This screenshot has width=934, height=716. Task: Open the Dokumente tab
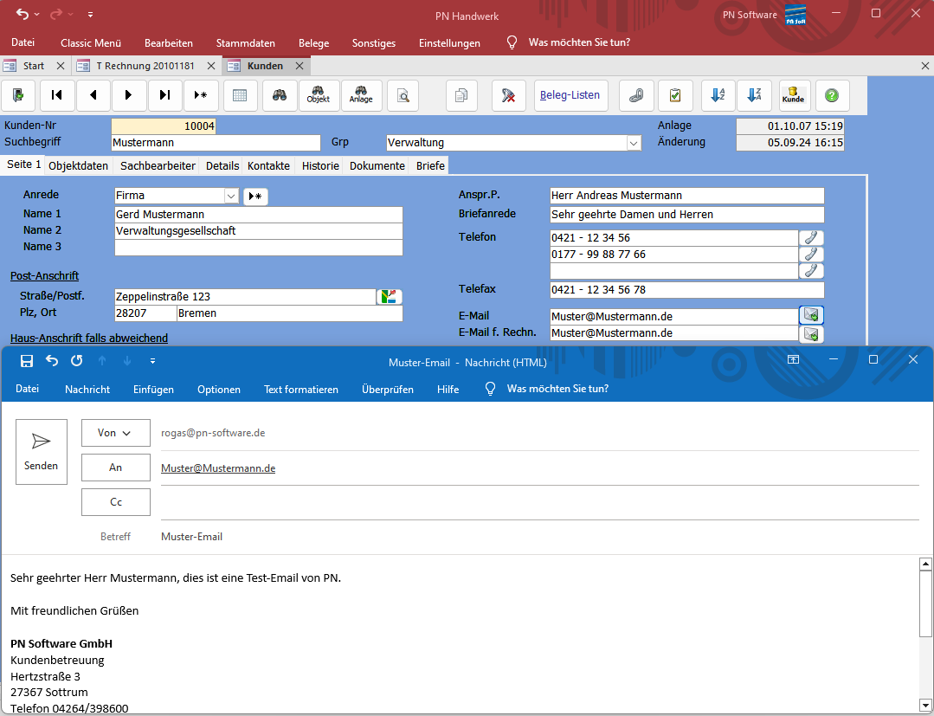(x=377, y=165)
